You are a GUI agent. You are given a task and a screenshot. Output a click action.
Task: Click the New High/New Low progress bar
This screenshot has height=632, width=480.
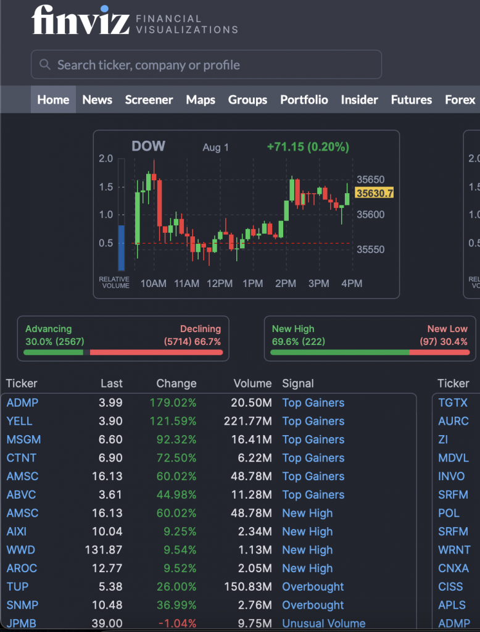370,352
